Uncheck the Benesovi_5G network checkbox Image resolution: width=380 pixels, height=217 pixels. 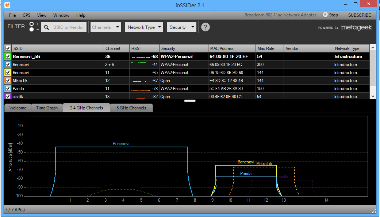[x=8, y=57]
